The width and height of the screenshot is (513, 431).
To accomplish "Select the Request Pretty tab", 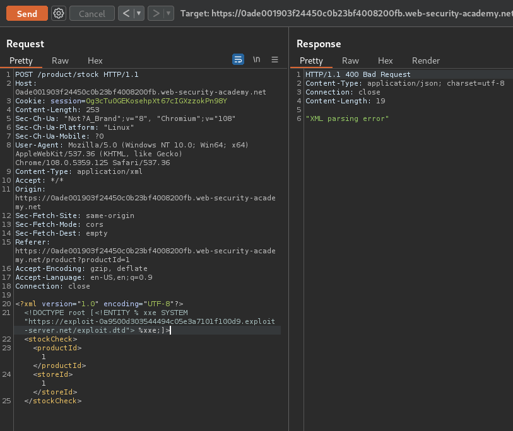I will (x=21, y=60).
